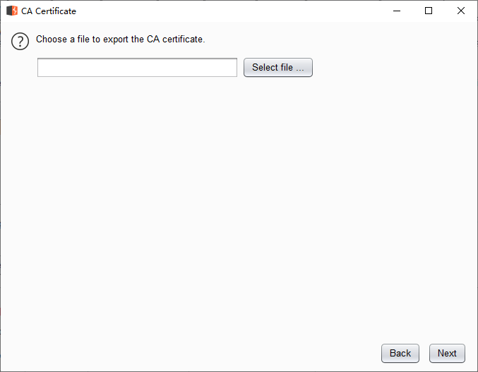Open the window system menu via orange app icon

pos(12,11)
